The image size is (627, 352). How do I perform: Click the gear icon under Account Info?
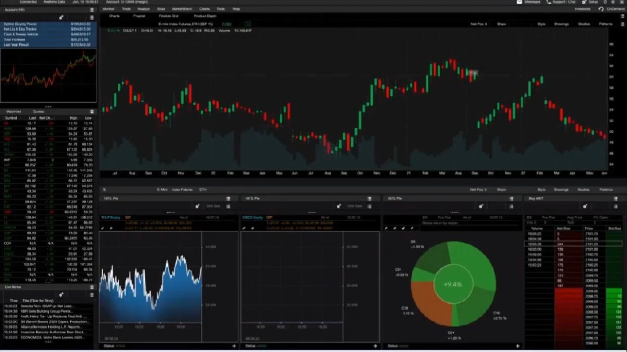pyautogui.click(x=61, y=17)
